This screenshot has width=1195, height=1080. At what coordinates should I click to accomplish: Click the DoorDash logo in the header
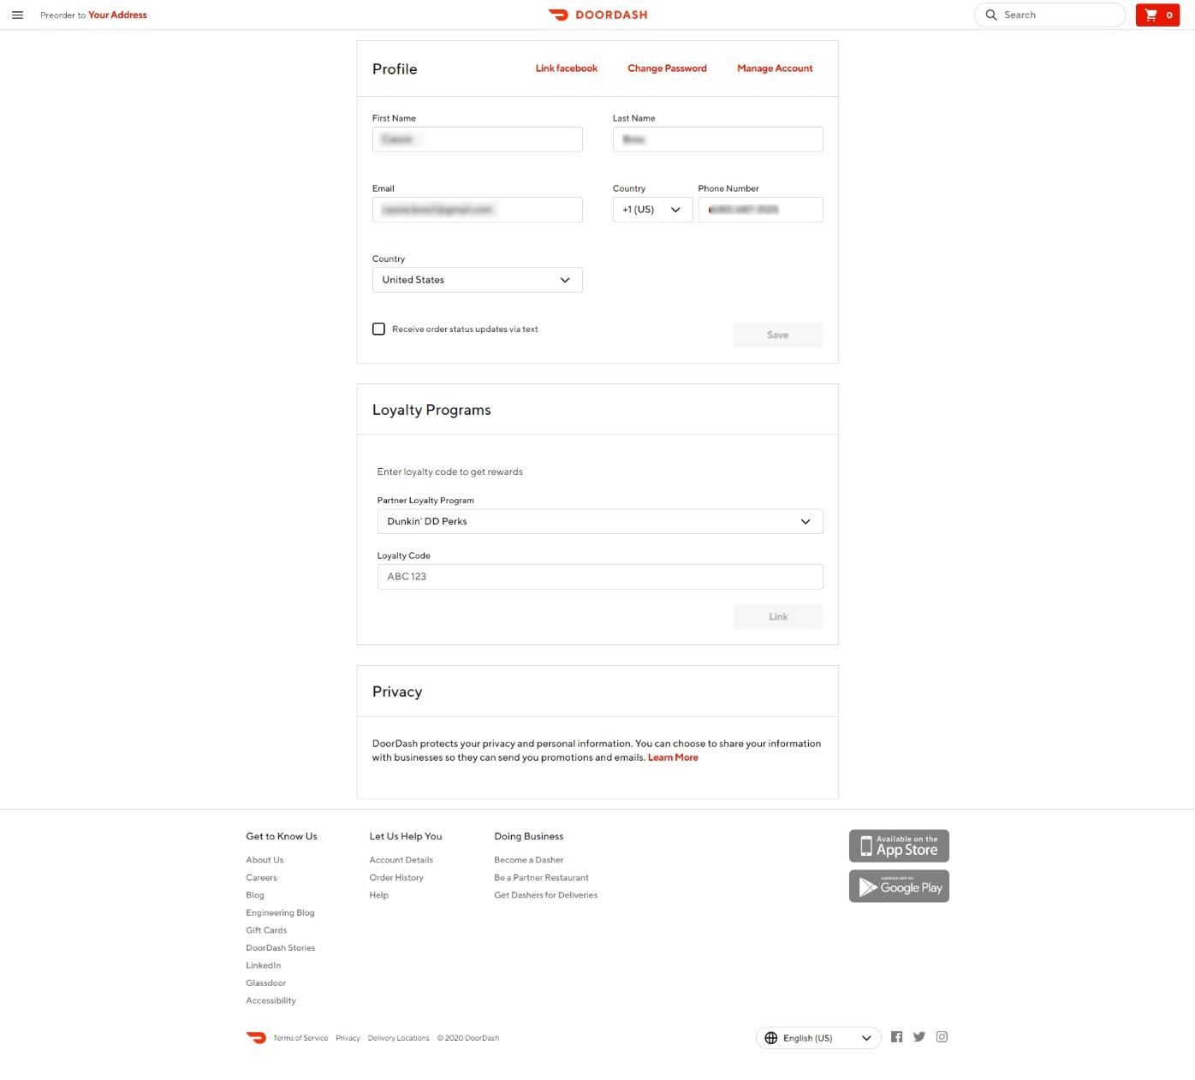click(x=597, y=15)
